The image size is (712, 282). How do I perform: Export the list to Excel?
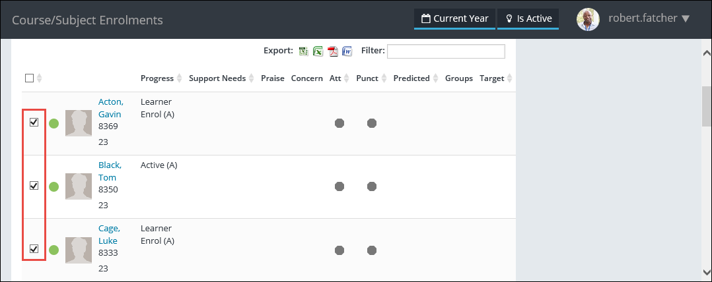tap(318, 51)
